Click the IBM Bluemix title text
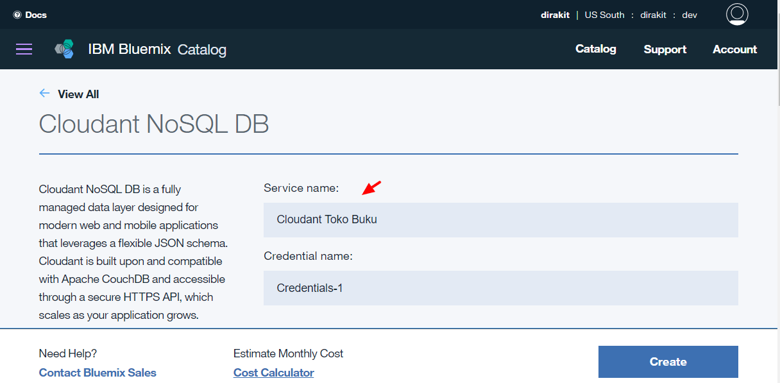780x383 pixels. click(x=129, y=49)
